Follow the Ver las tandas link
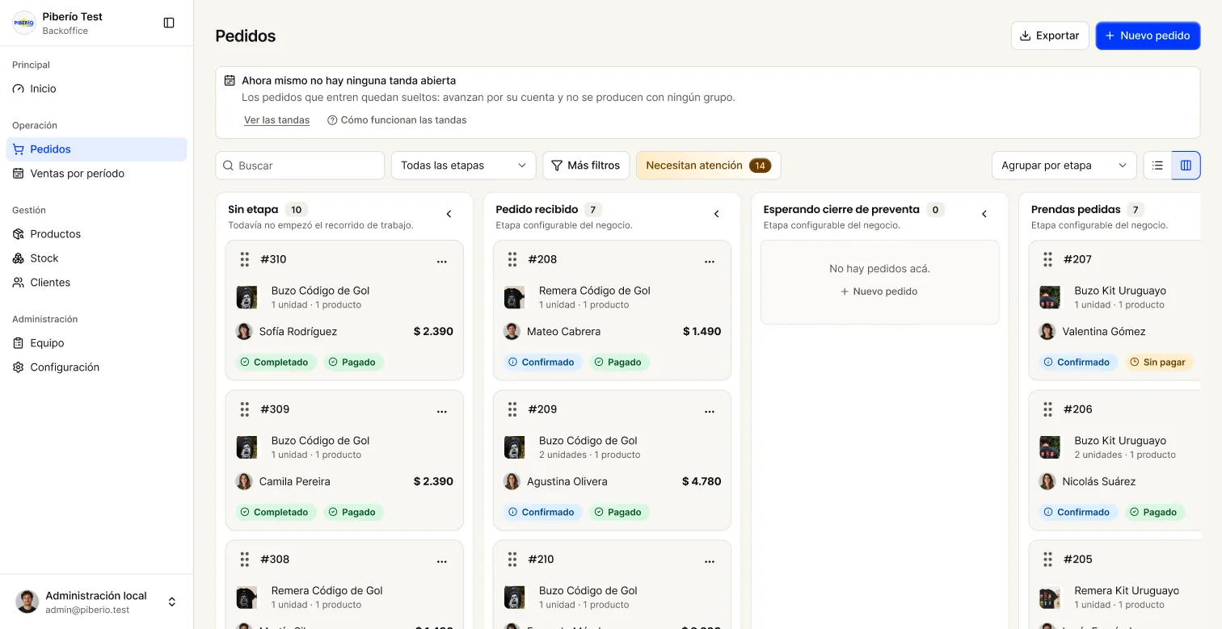 tap(277, 120)
